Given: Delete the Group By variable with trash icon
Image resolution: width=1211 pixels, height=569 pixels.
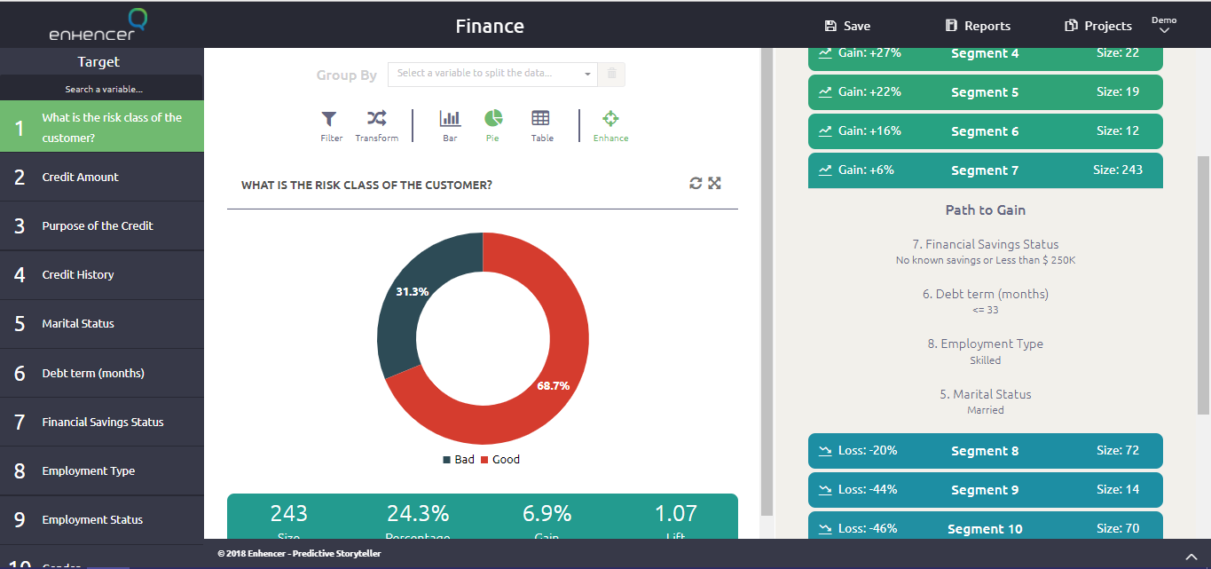Looking at the screenshot, I should (x=611, y=74).
